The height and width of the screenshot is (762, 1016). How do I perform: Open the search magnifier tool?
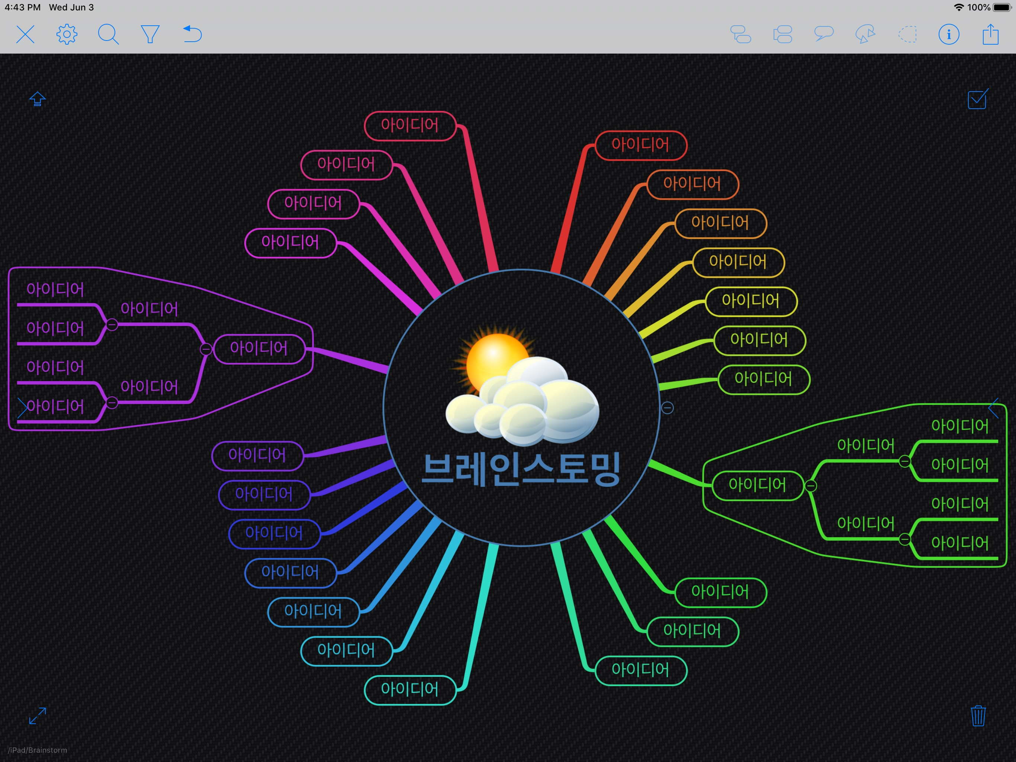click(108, 34)
